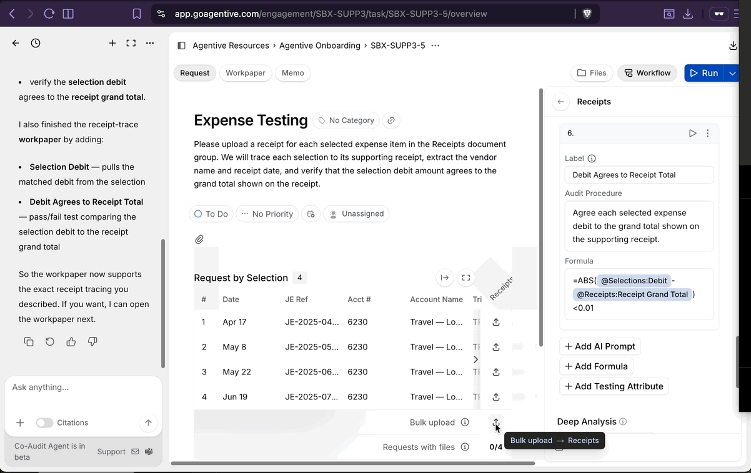Image resolution: width=751 pixels, height=473 pixels.
Task: Open the Agentive Onboarding breadcrumb
Action: (320, 46)
